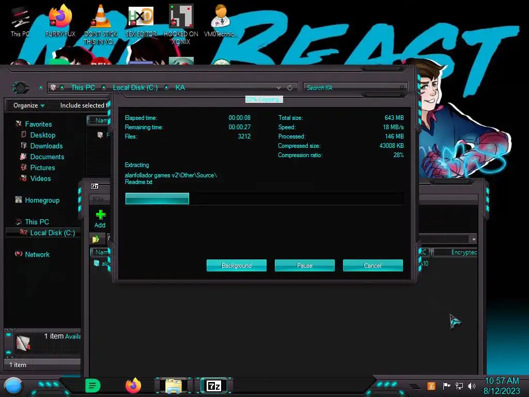Launch Firefox from the taskbar
This screenshot has width=529, height=397.
point(133,386)
